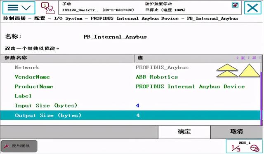Click the status bar event log area
Viewport: 264px width, 154px height.
(150, 8)
